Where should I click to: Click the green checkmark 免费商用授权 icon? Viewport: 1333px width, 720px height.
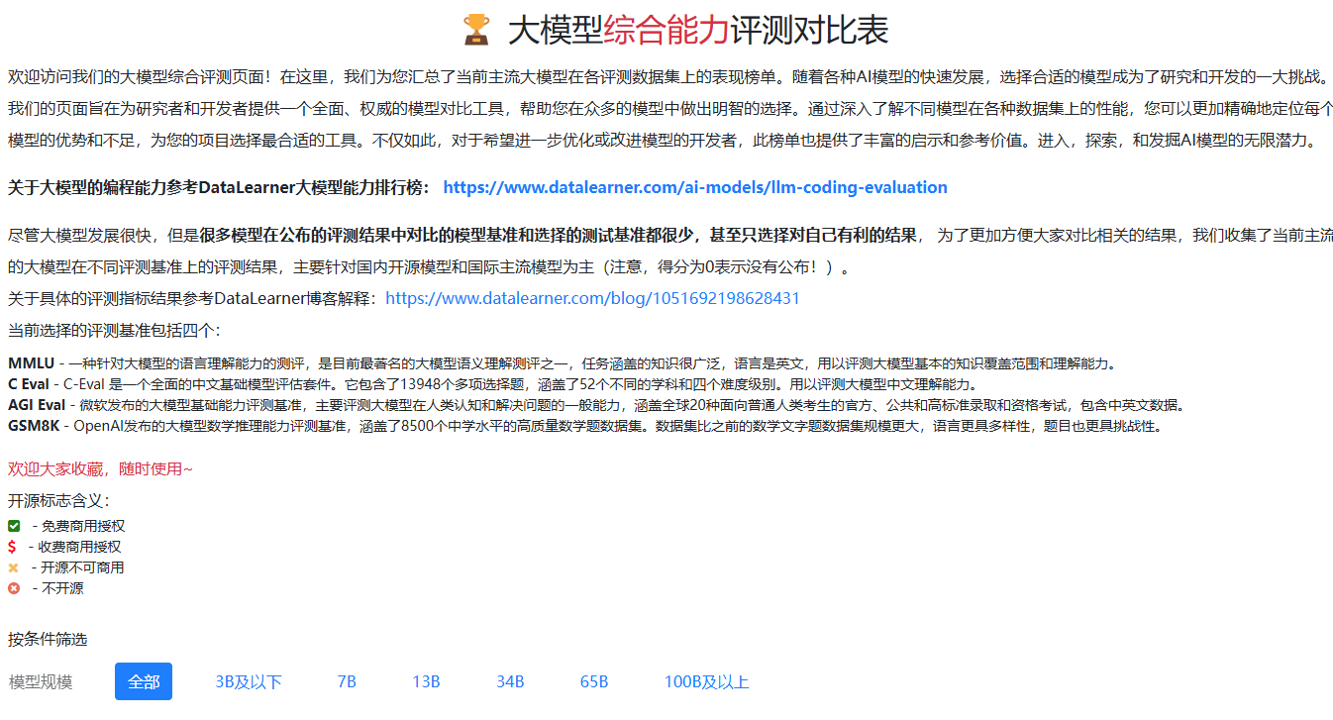[x=14, y=526]
